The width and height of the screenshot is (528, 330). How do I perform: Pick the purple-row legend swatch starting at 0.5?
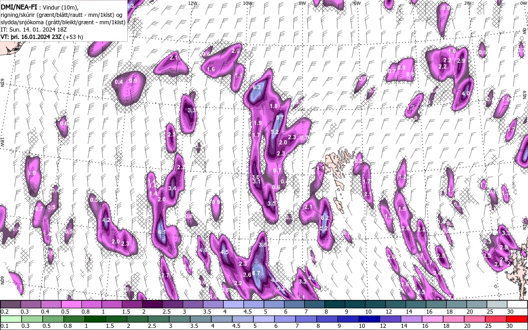(x=71, y=305)
